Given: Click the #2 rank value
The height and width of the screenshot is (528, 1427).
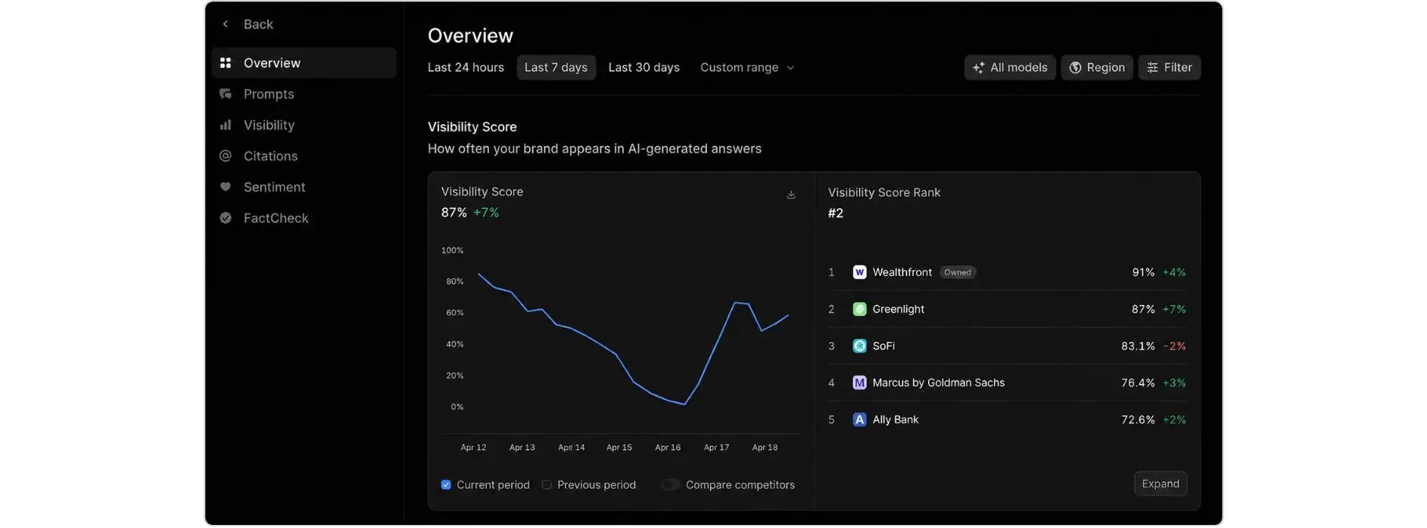Looking at the screenshot, I should pyautogui.click(x=836, y=213).
